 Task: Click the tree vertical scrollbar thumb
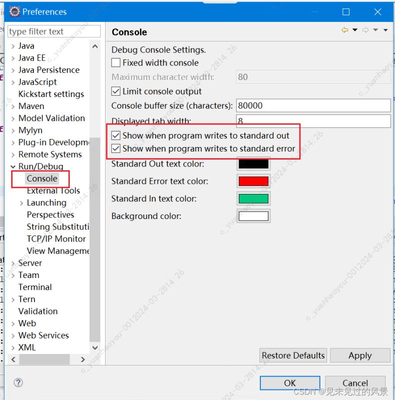point(95,239)
